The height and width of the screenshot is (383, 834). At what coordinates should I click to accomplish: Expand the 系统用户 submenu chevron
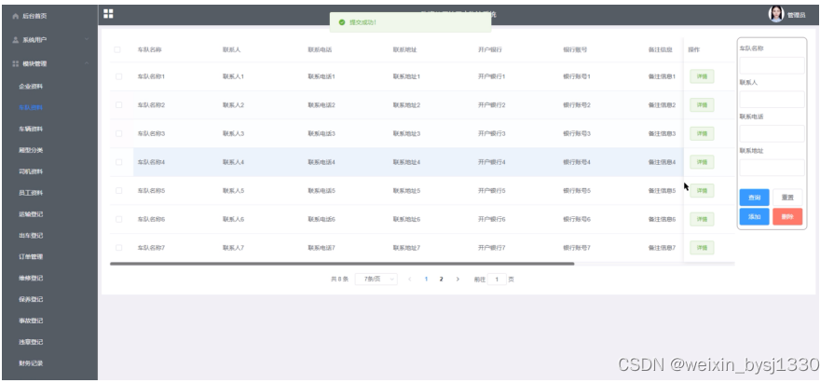click(x=87, y=40)
